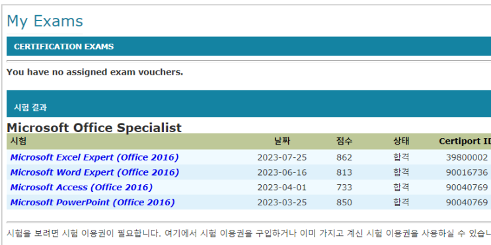Screen dimensions: 491x245
Task: Click the Microsoft Office Specialist heading
Action: [94, 127]
